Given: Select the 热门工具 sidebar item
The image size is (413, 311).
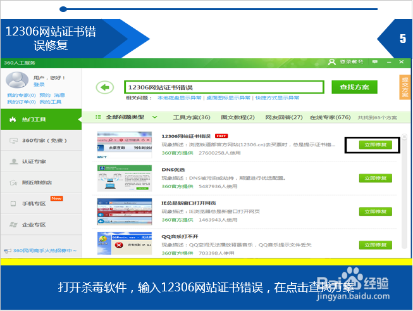Looking at the screenshot, I should click(41, 120).
